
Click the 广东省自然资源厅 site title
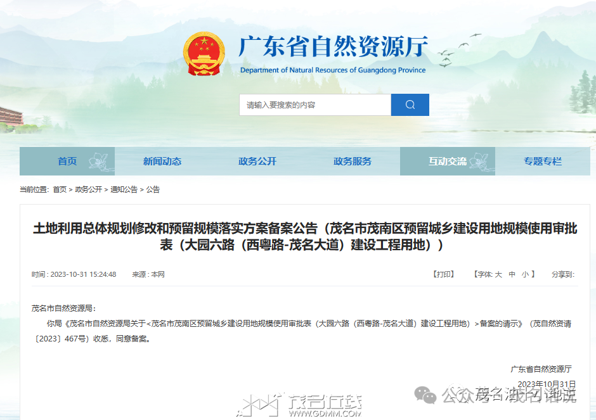pos(333,47)
